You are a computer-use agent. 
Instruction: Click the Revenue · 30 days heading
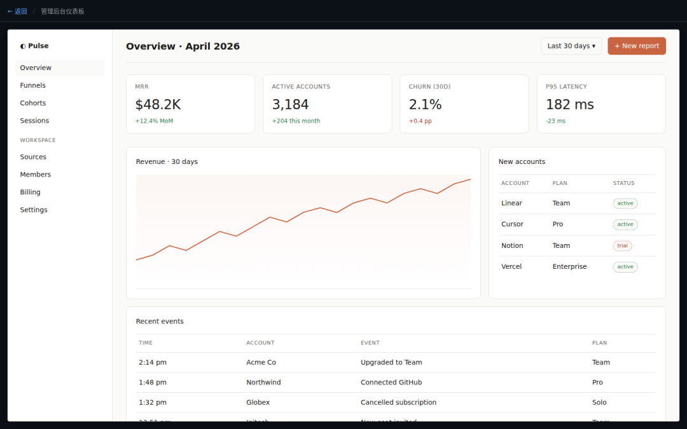(167, 161)
